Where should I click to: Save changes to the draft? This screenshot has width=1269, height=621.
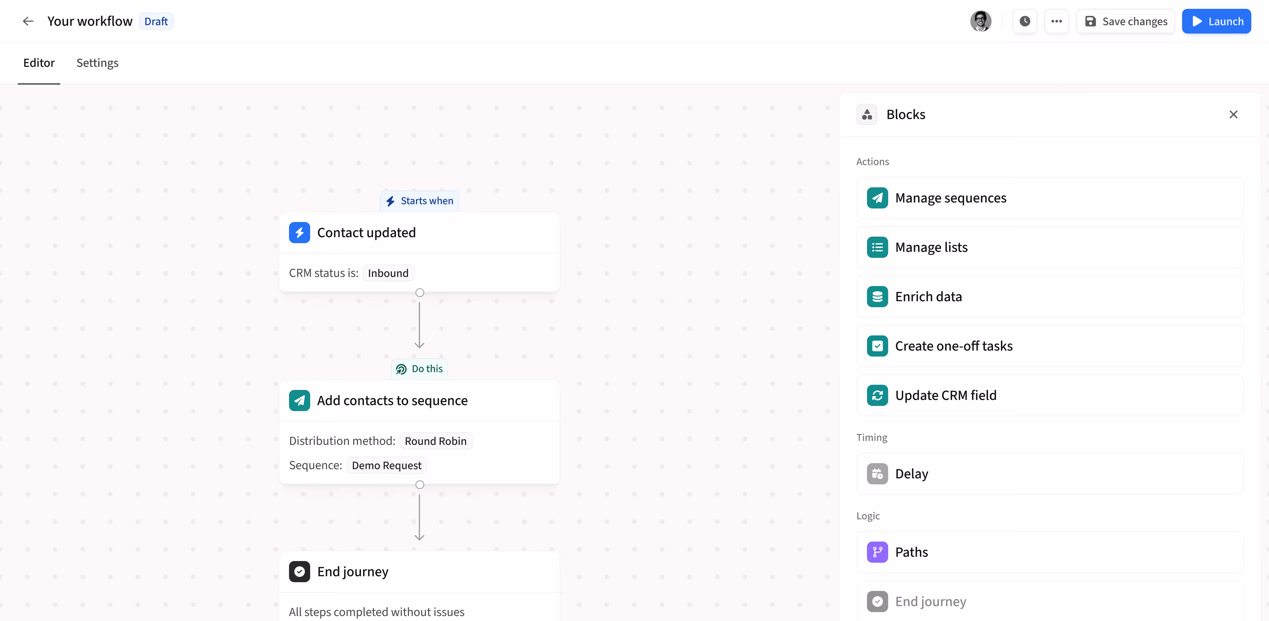[x=1126, y=21]
